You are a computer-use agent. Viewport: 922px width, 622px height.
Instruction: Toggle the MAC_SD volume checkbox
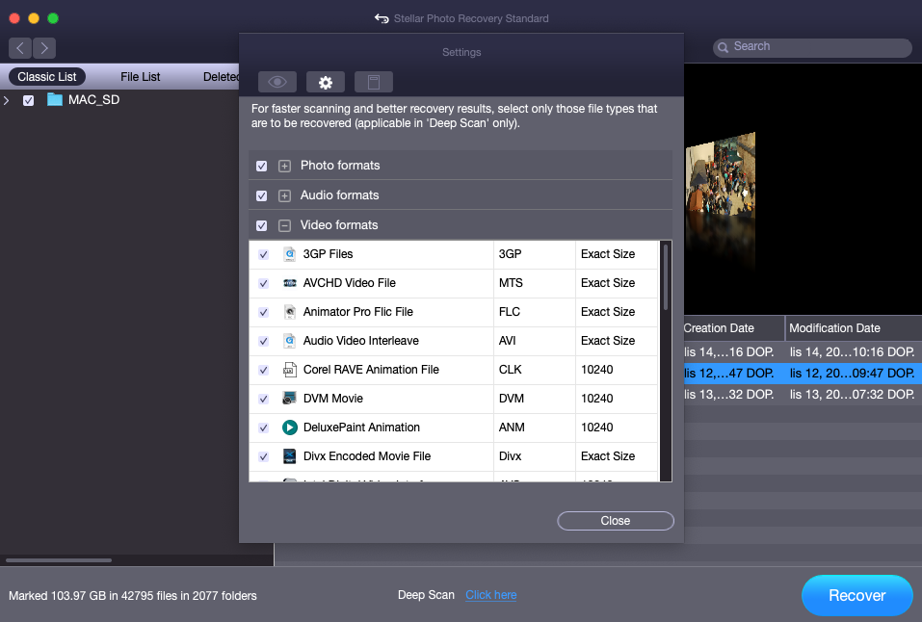point(29,100)
